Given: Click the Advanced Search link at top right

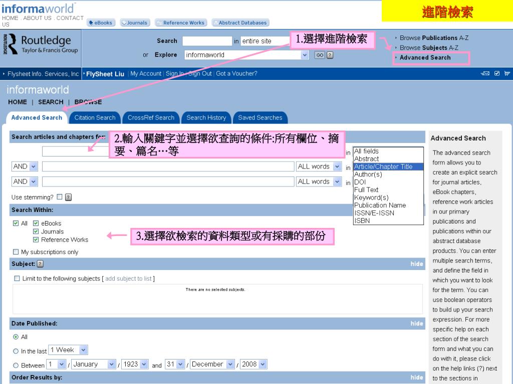Looking at the screenshot, I should 425,57.
